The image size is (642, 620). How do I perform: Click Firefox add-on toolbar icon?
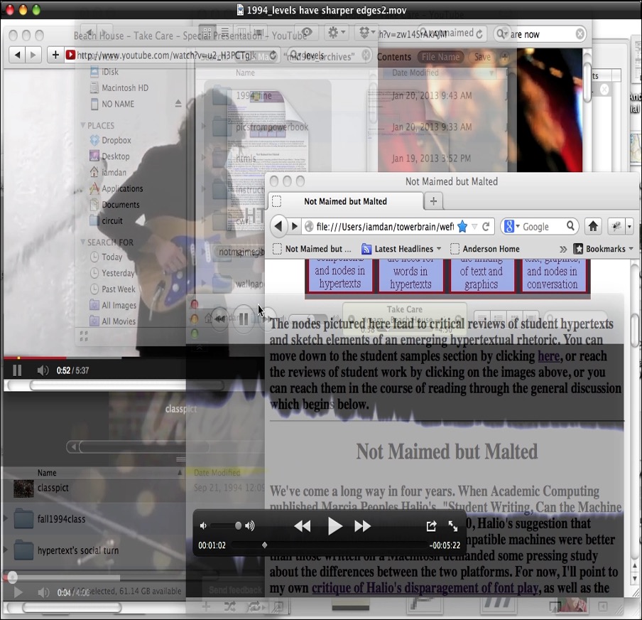tap(616, 226)
